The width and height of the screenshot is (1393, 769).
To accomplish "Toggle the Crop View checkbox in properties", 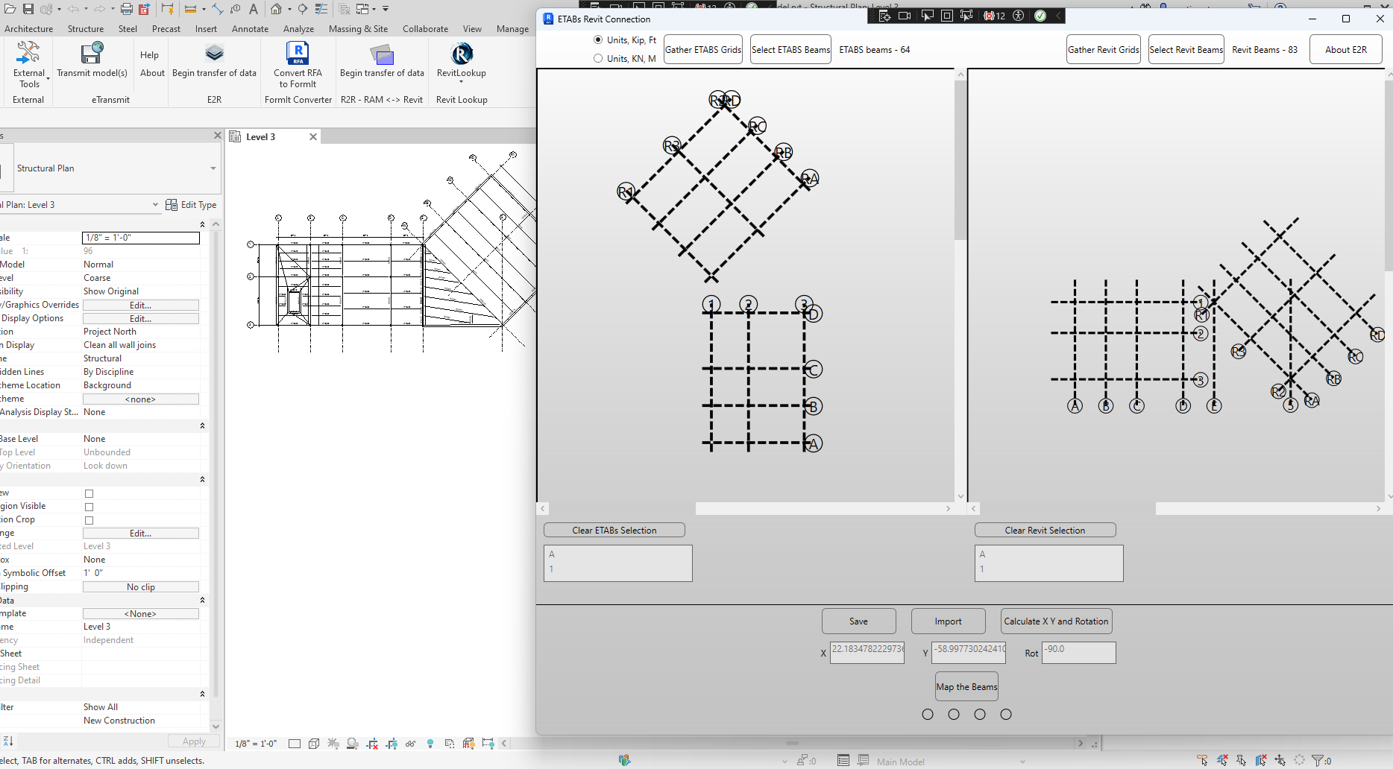I will tap(89, 493).
